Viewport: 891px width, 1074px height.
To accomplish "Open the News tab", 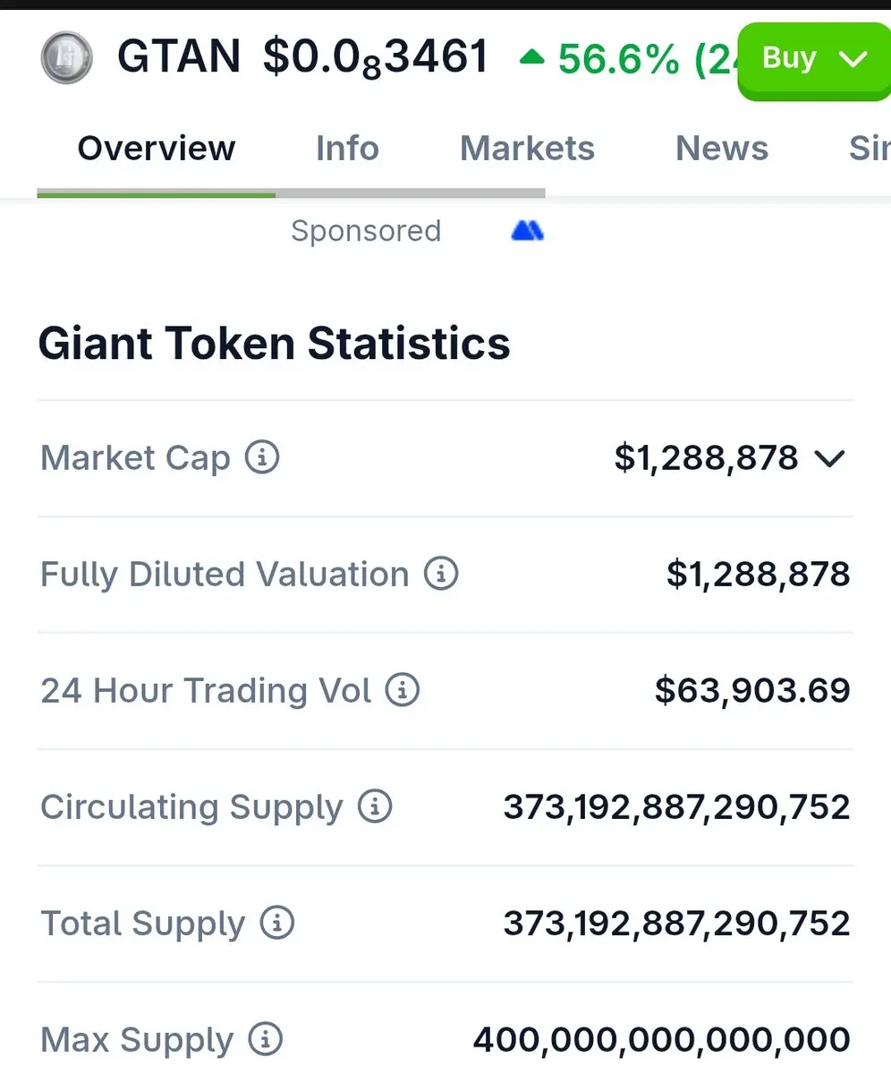I will [x=722, y=148].
